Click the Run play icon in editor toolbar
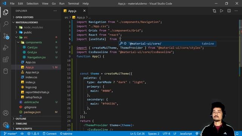242x136 pixels. tap(222, 11)
